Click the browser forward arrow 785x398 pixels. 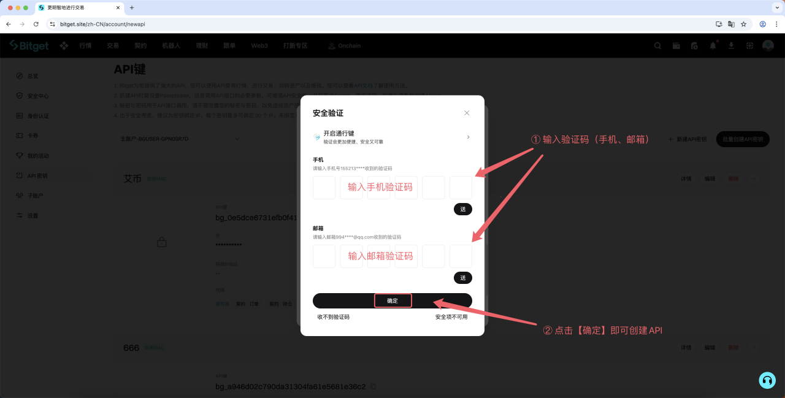[22, 24]
